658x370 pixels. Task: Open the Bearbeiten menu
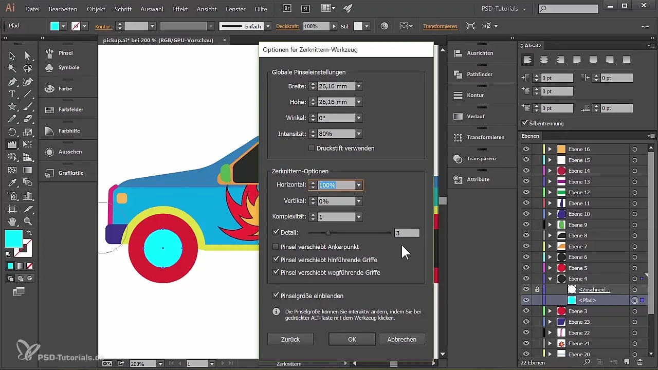click(x=63, y=9)
